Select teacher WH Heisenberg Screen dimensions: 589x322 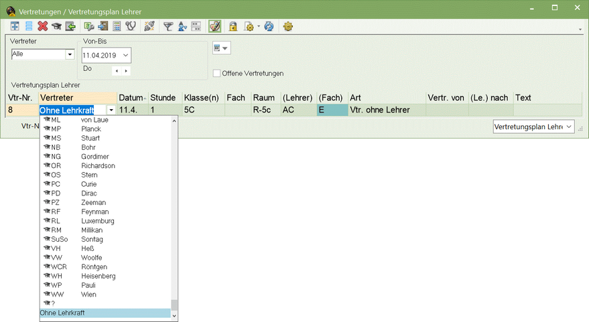(105, 276)
